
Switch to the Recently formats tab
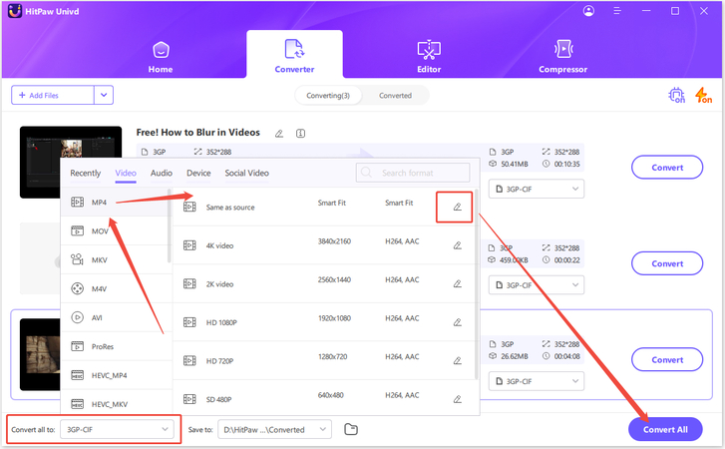click(85, 173)
